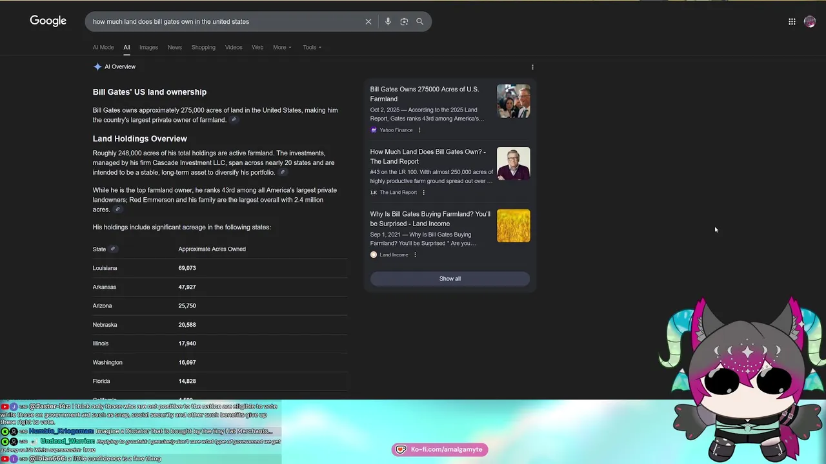826x464 pixels.
Task: Open The Land Report article thumbnail
Action: coord(514,164)
